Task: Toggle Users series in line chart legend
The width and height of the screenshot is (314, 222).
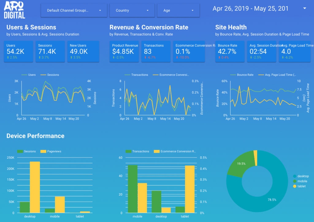Action: (29, 75)
